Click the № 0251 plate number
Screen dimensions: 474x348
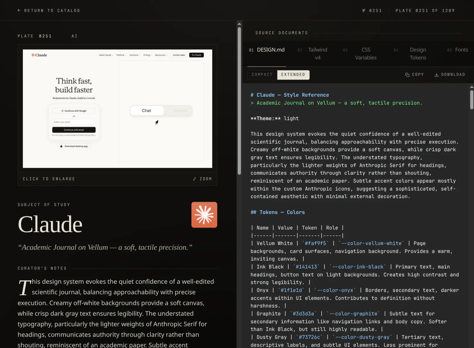coord(372,11)
